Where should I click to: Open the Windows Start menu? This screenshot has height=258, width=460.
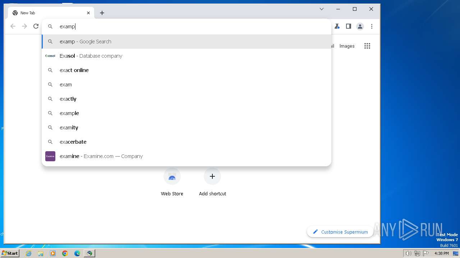(x=10, y=253)
